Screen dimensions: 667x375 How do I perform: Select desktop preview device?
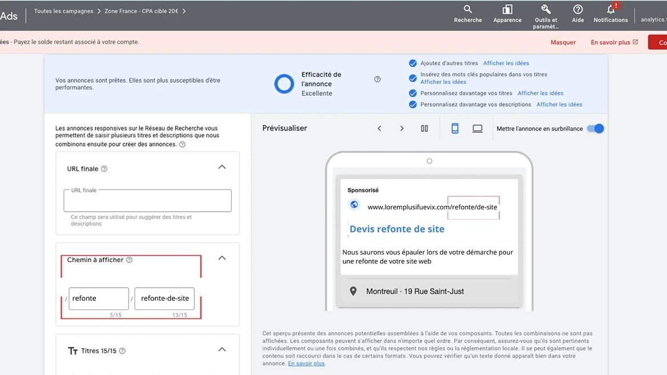[477, 128]
